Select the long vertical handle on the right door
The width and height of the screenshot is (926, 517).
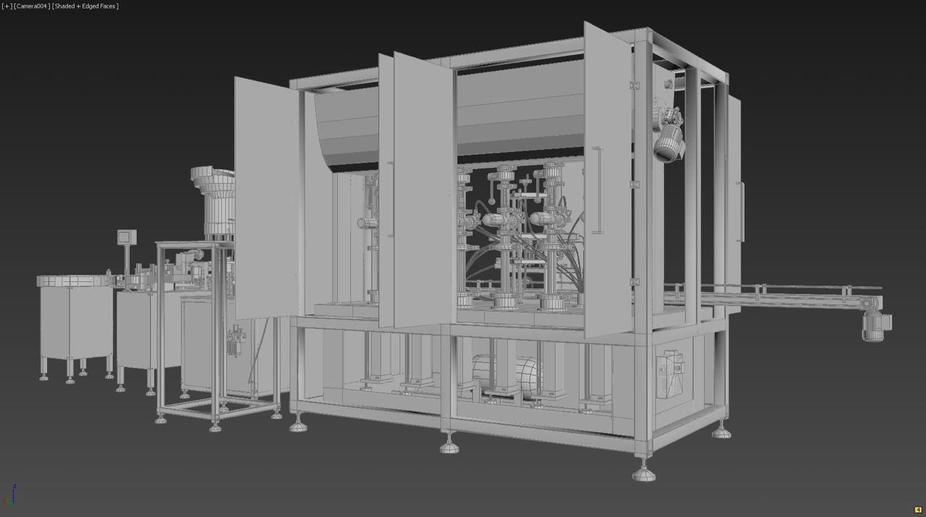pos(596,190)
